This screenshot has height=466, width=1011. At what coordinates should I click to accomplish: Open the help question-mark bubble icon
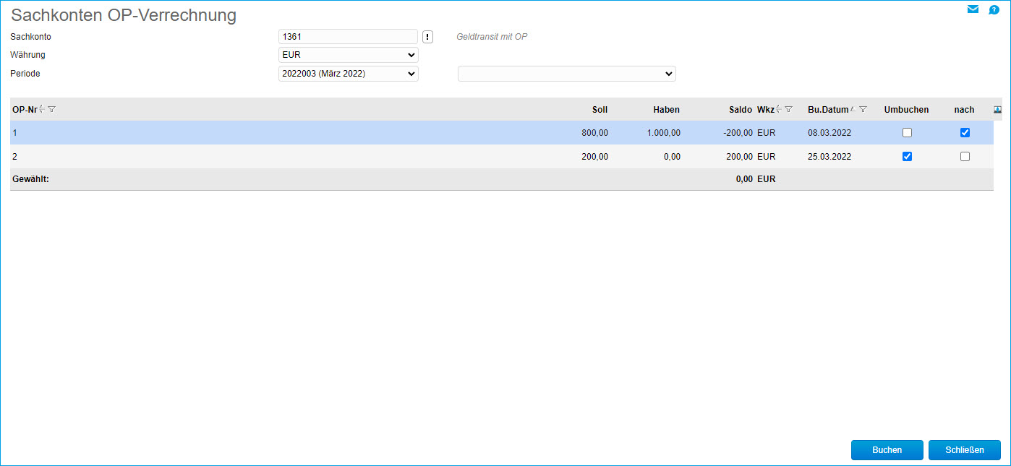click(994, 9)
